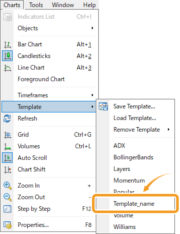Open the Properties gear icon
180x234 pixels.
click(8, 225)
